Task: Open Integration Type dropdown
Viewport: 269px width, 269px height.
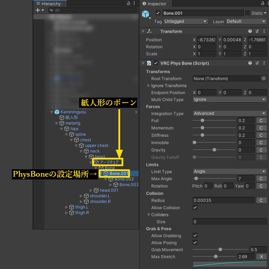Action: [x=230, y=113]
